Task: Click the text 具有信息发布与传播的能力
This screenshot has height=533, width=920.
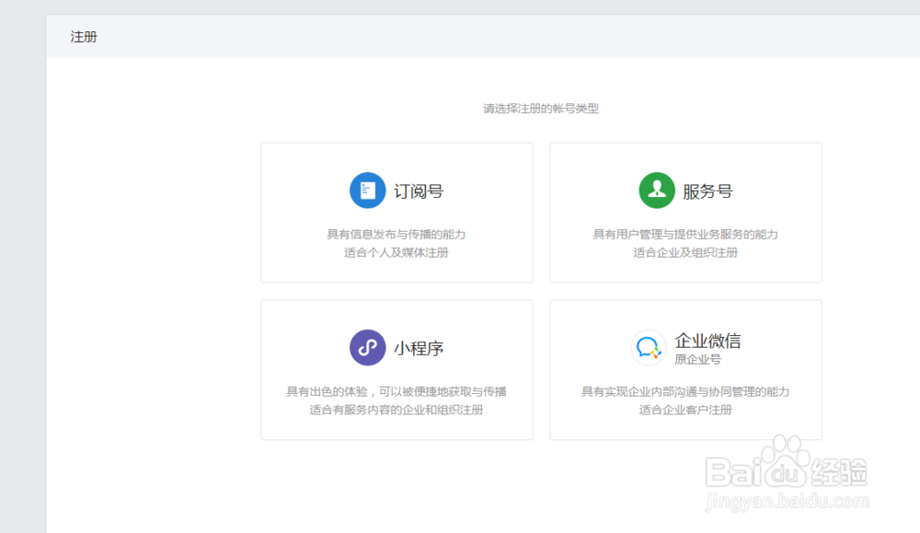Action: 396,234
